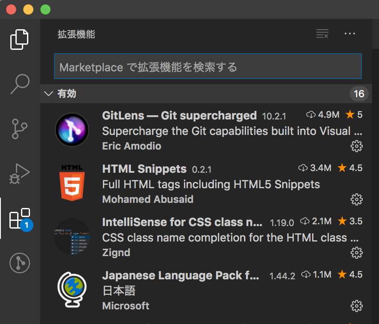The height and width of the screenshot is (324, 379).
Task: Click IntelliSense for CSS version 1.19.0
Action: click(x=282, y=223)
